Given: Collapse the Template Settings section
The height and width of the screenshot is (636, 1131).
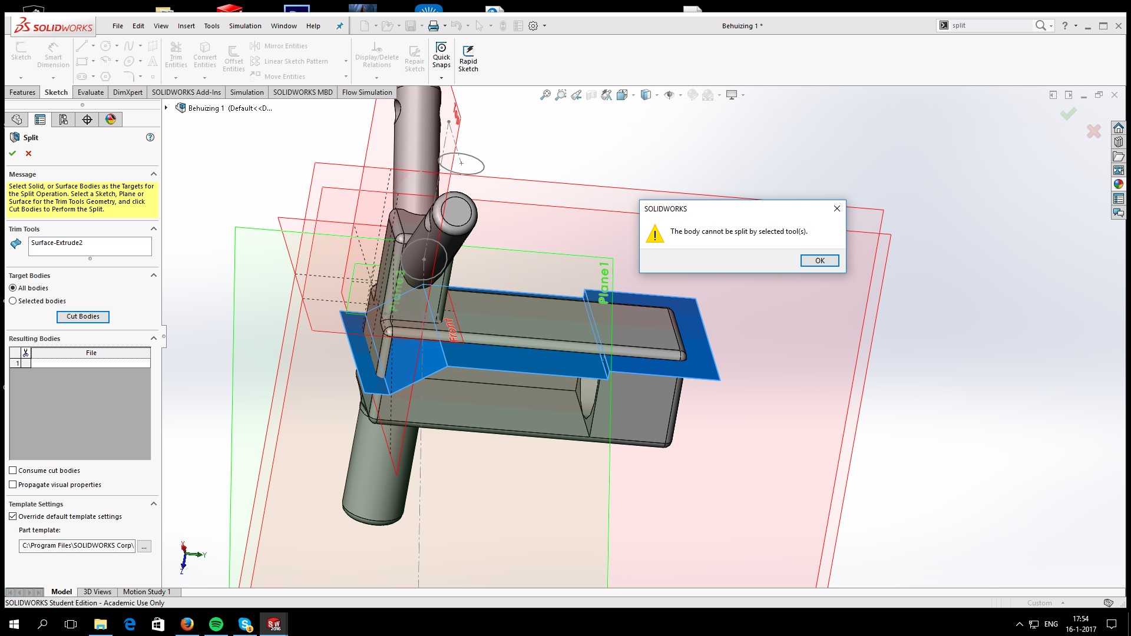Looking at the screenshot, I should [x=154, y=503].
